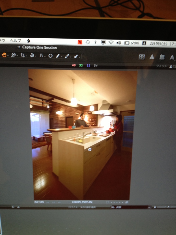This screenshot has height=235, width=176.
Task: Select the Zoom magnifier tool
Action: click(13, 55)
